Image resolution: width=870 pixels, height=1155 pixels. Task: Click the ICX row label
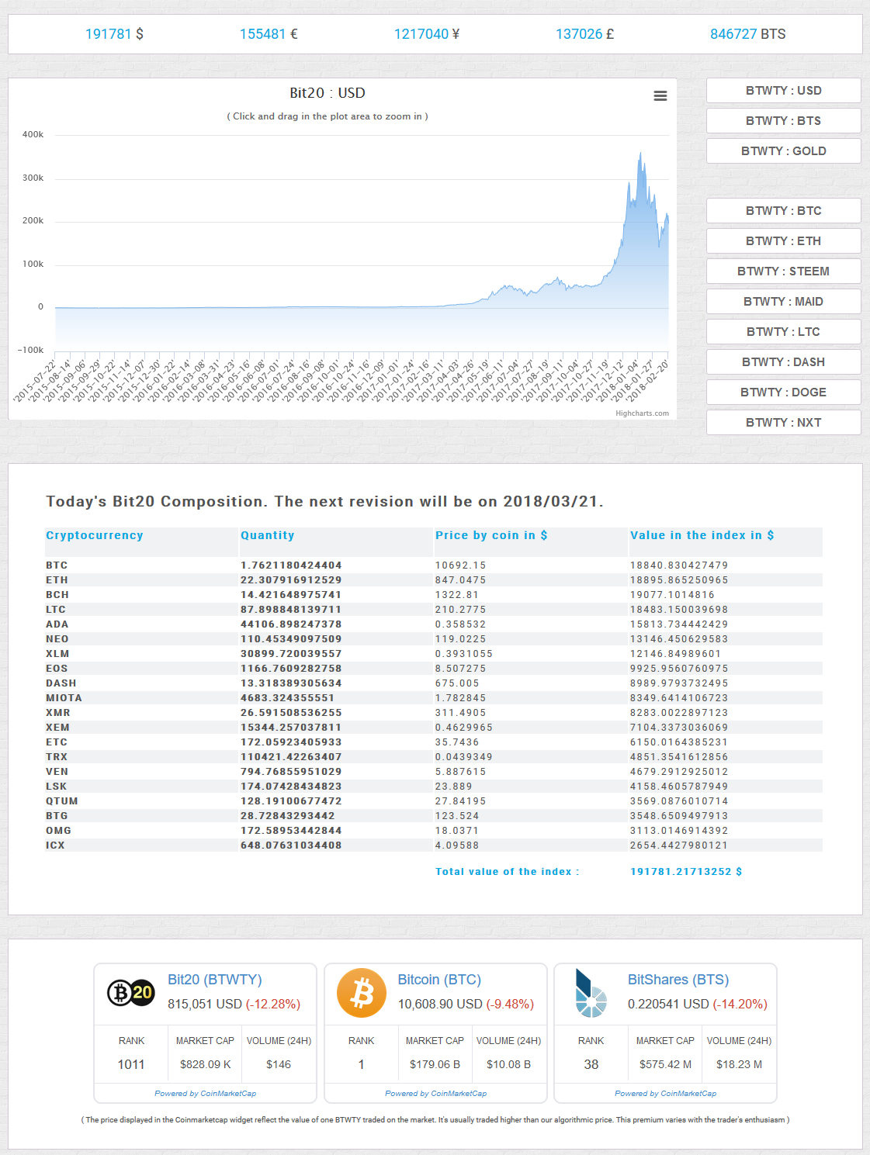click(x=55, y=846)
